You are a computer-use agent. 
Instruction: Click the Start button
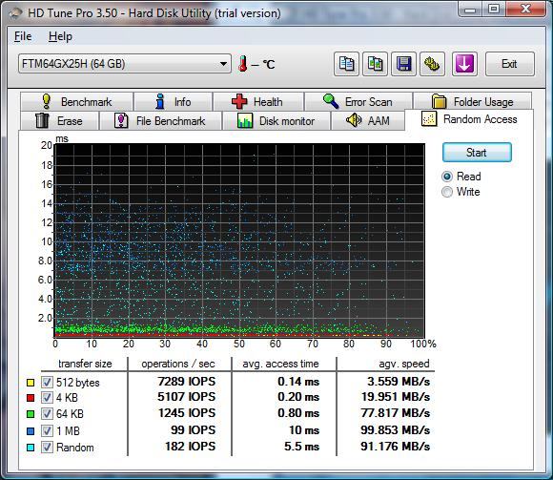(477, 153)
